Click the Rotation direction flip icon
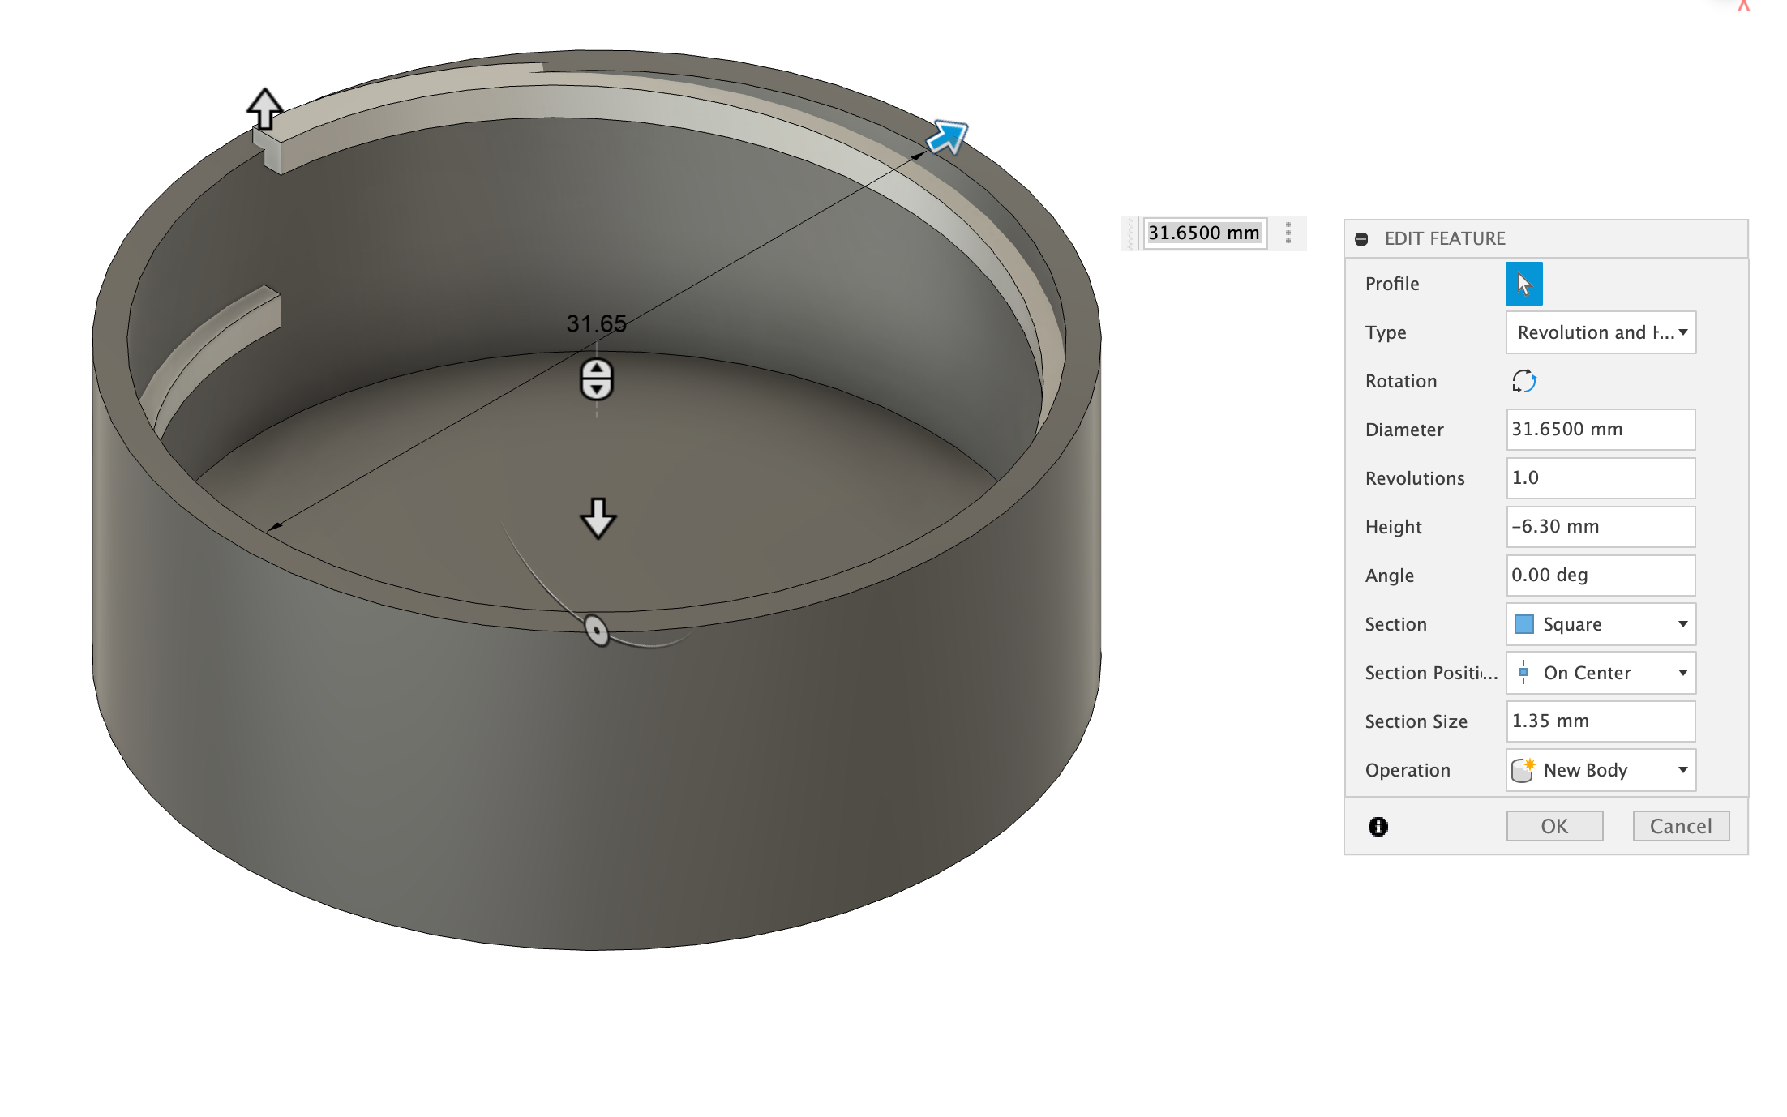This screenshot has height=1117, width=1787. (1523, 381)
